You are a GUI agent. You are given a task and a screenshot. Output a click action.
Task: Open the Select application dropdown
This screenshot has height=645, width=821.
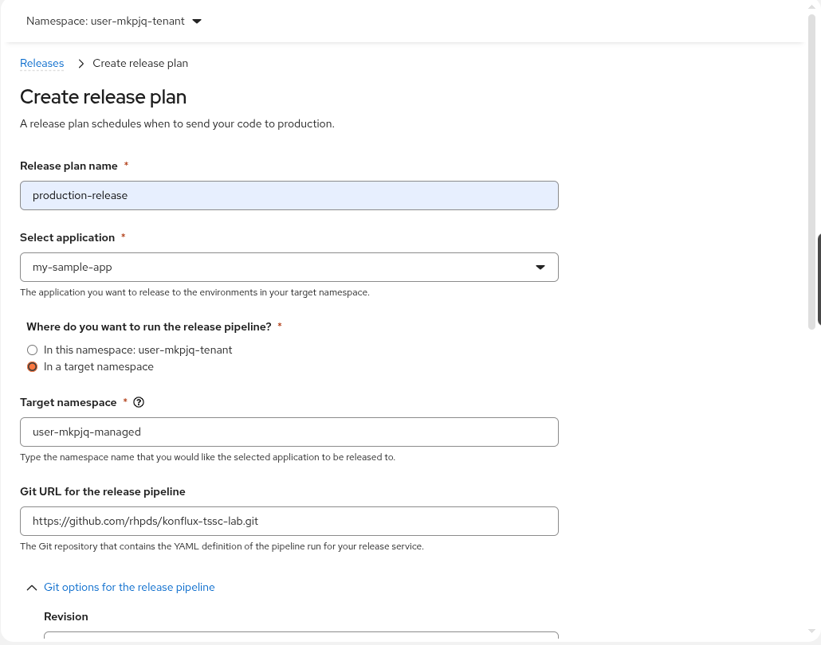289,268
